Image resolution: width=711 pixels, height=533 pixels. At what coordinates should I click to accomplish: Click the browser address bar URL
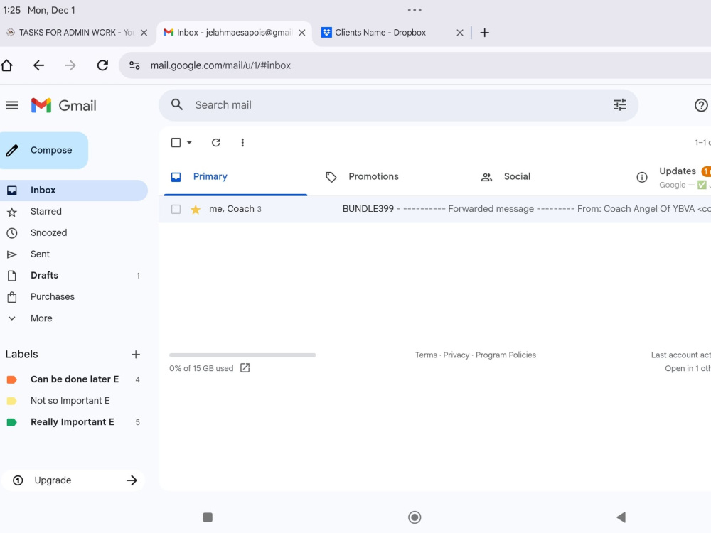[220, 65]
